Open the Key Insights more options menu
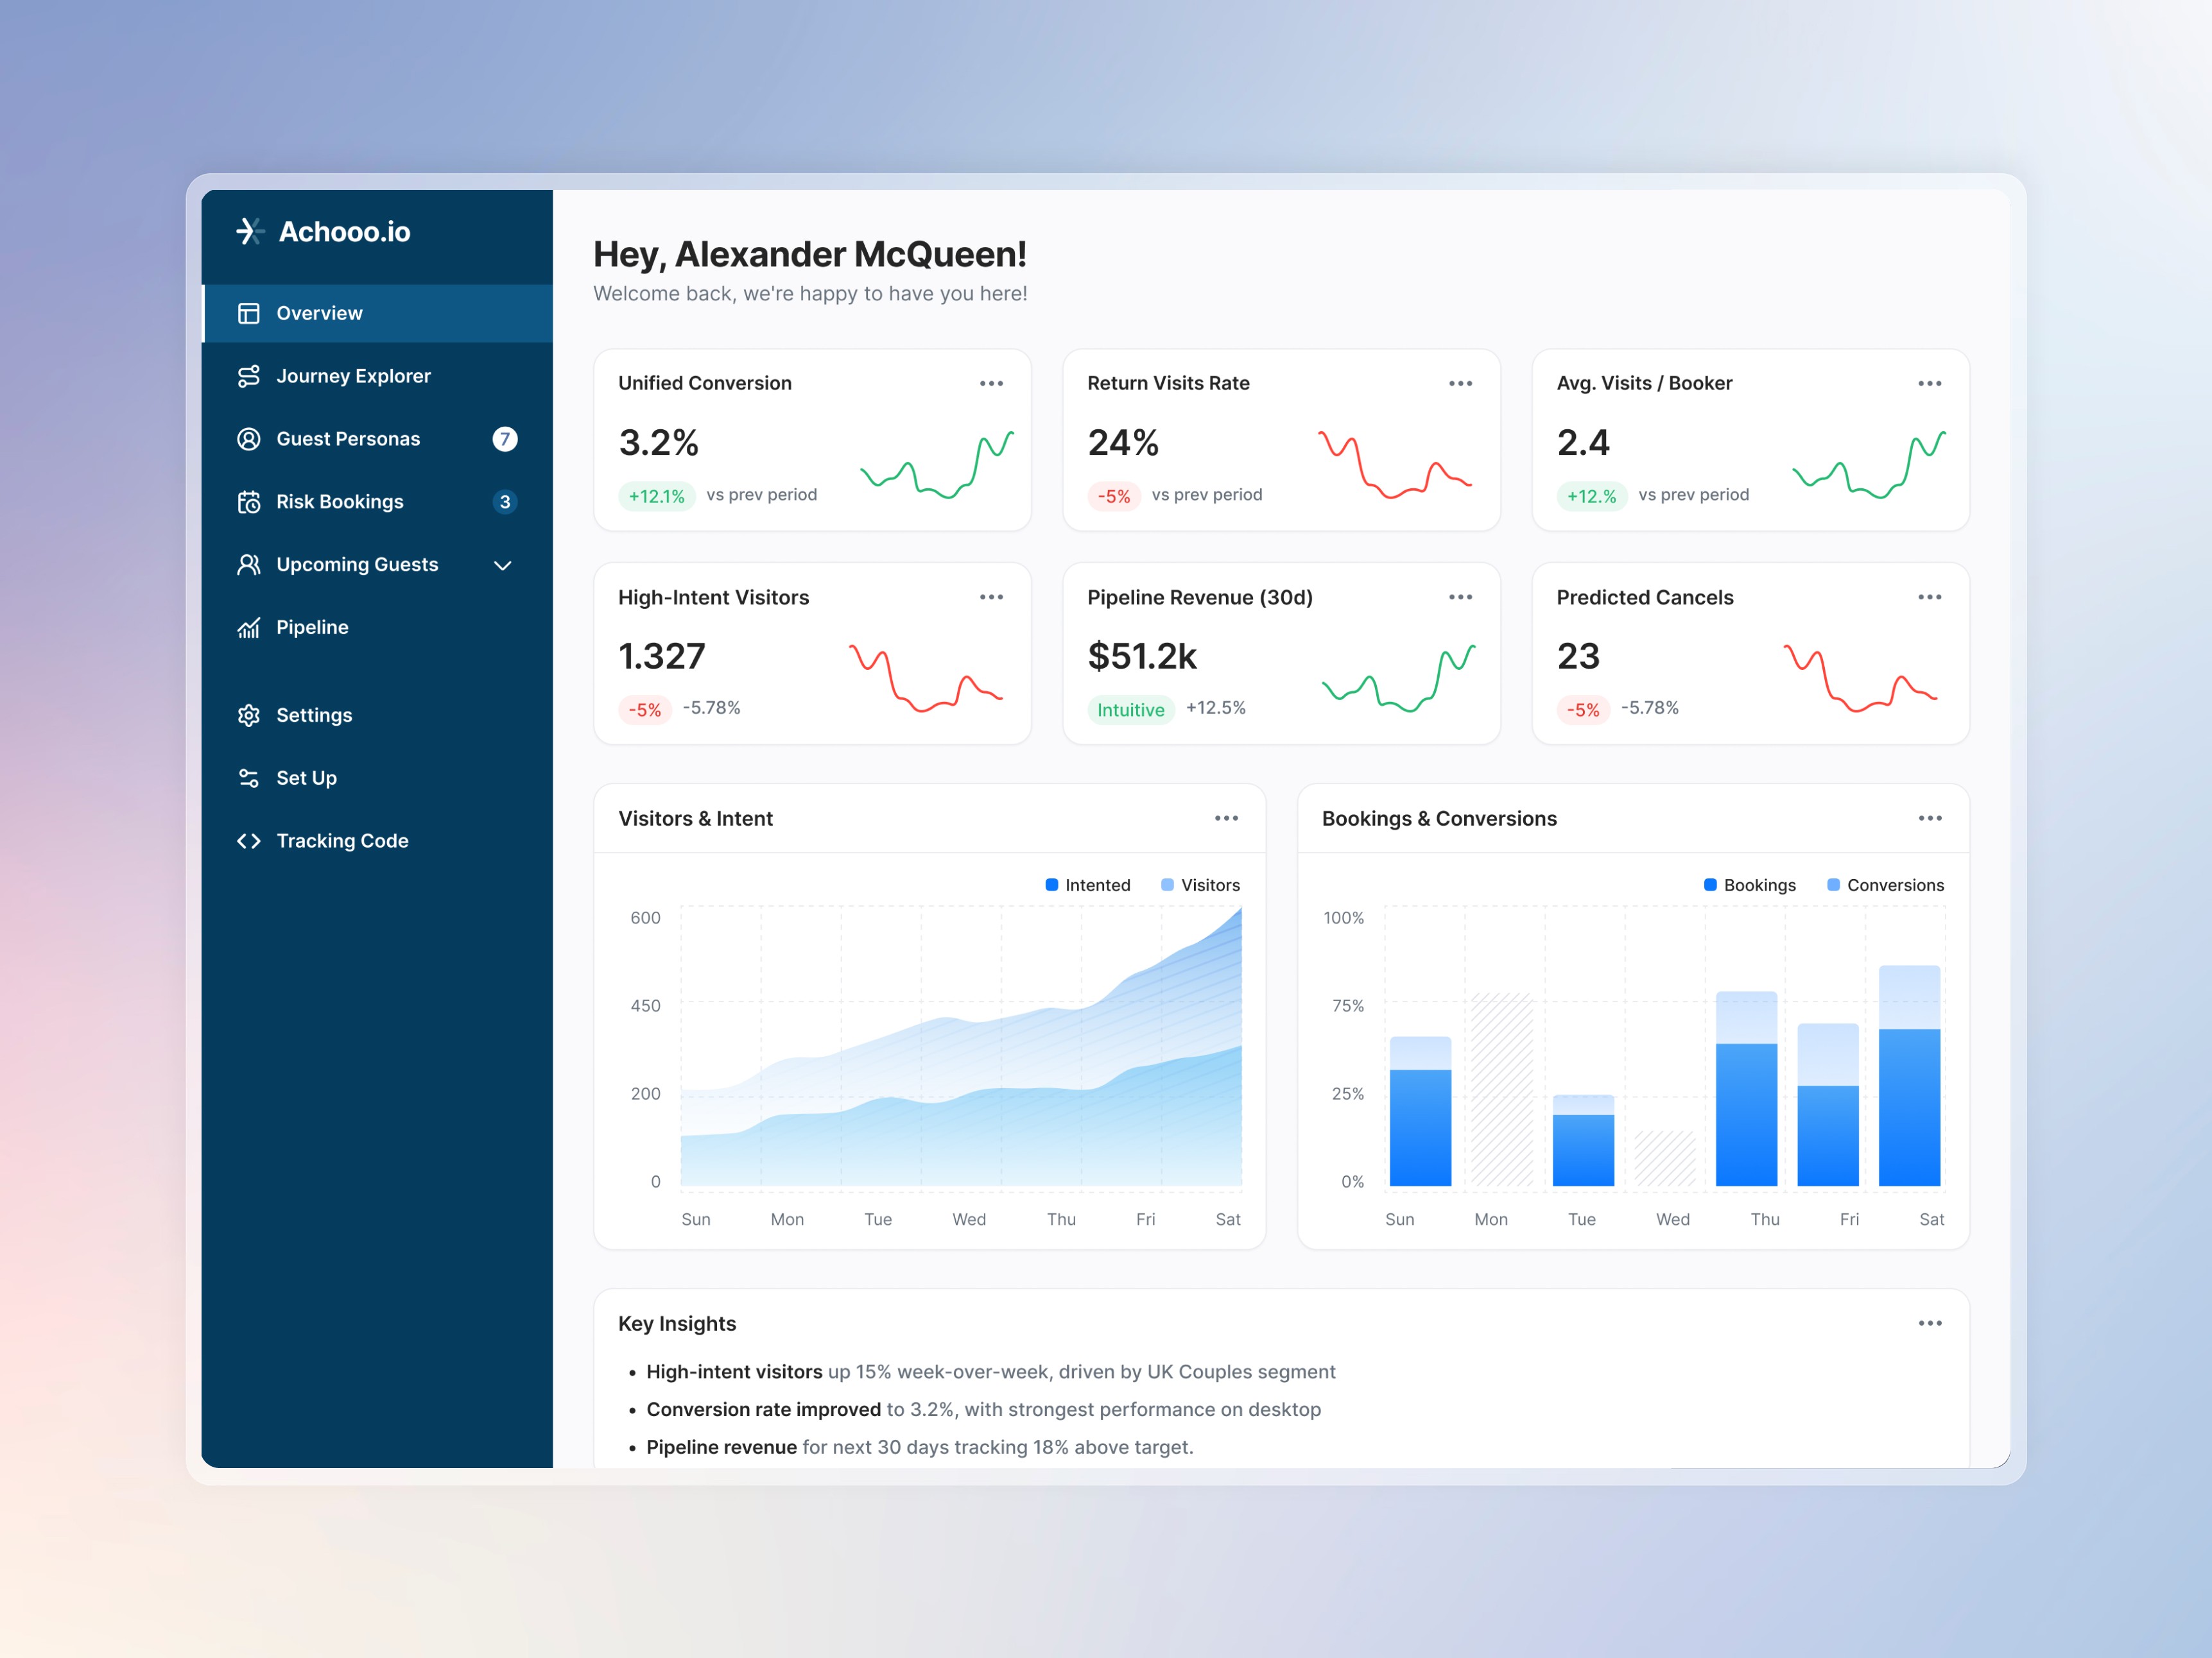2212x1658 pixels. tap(1929, 1323)
